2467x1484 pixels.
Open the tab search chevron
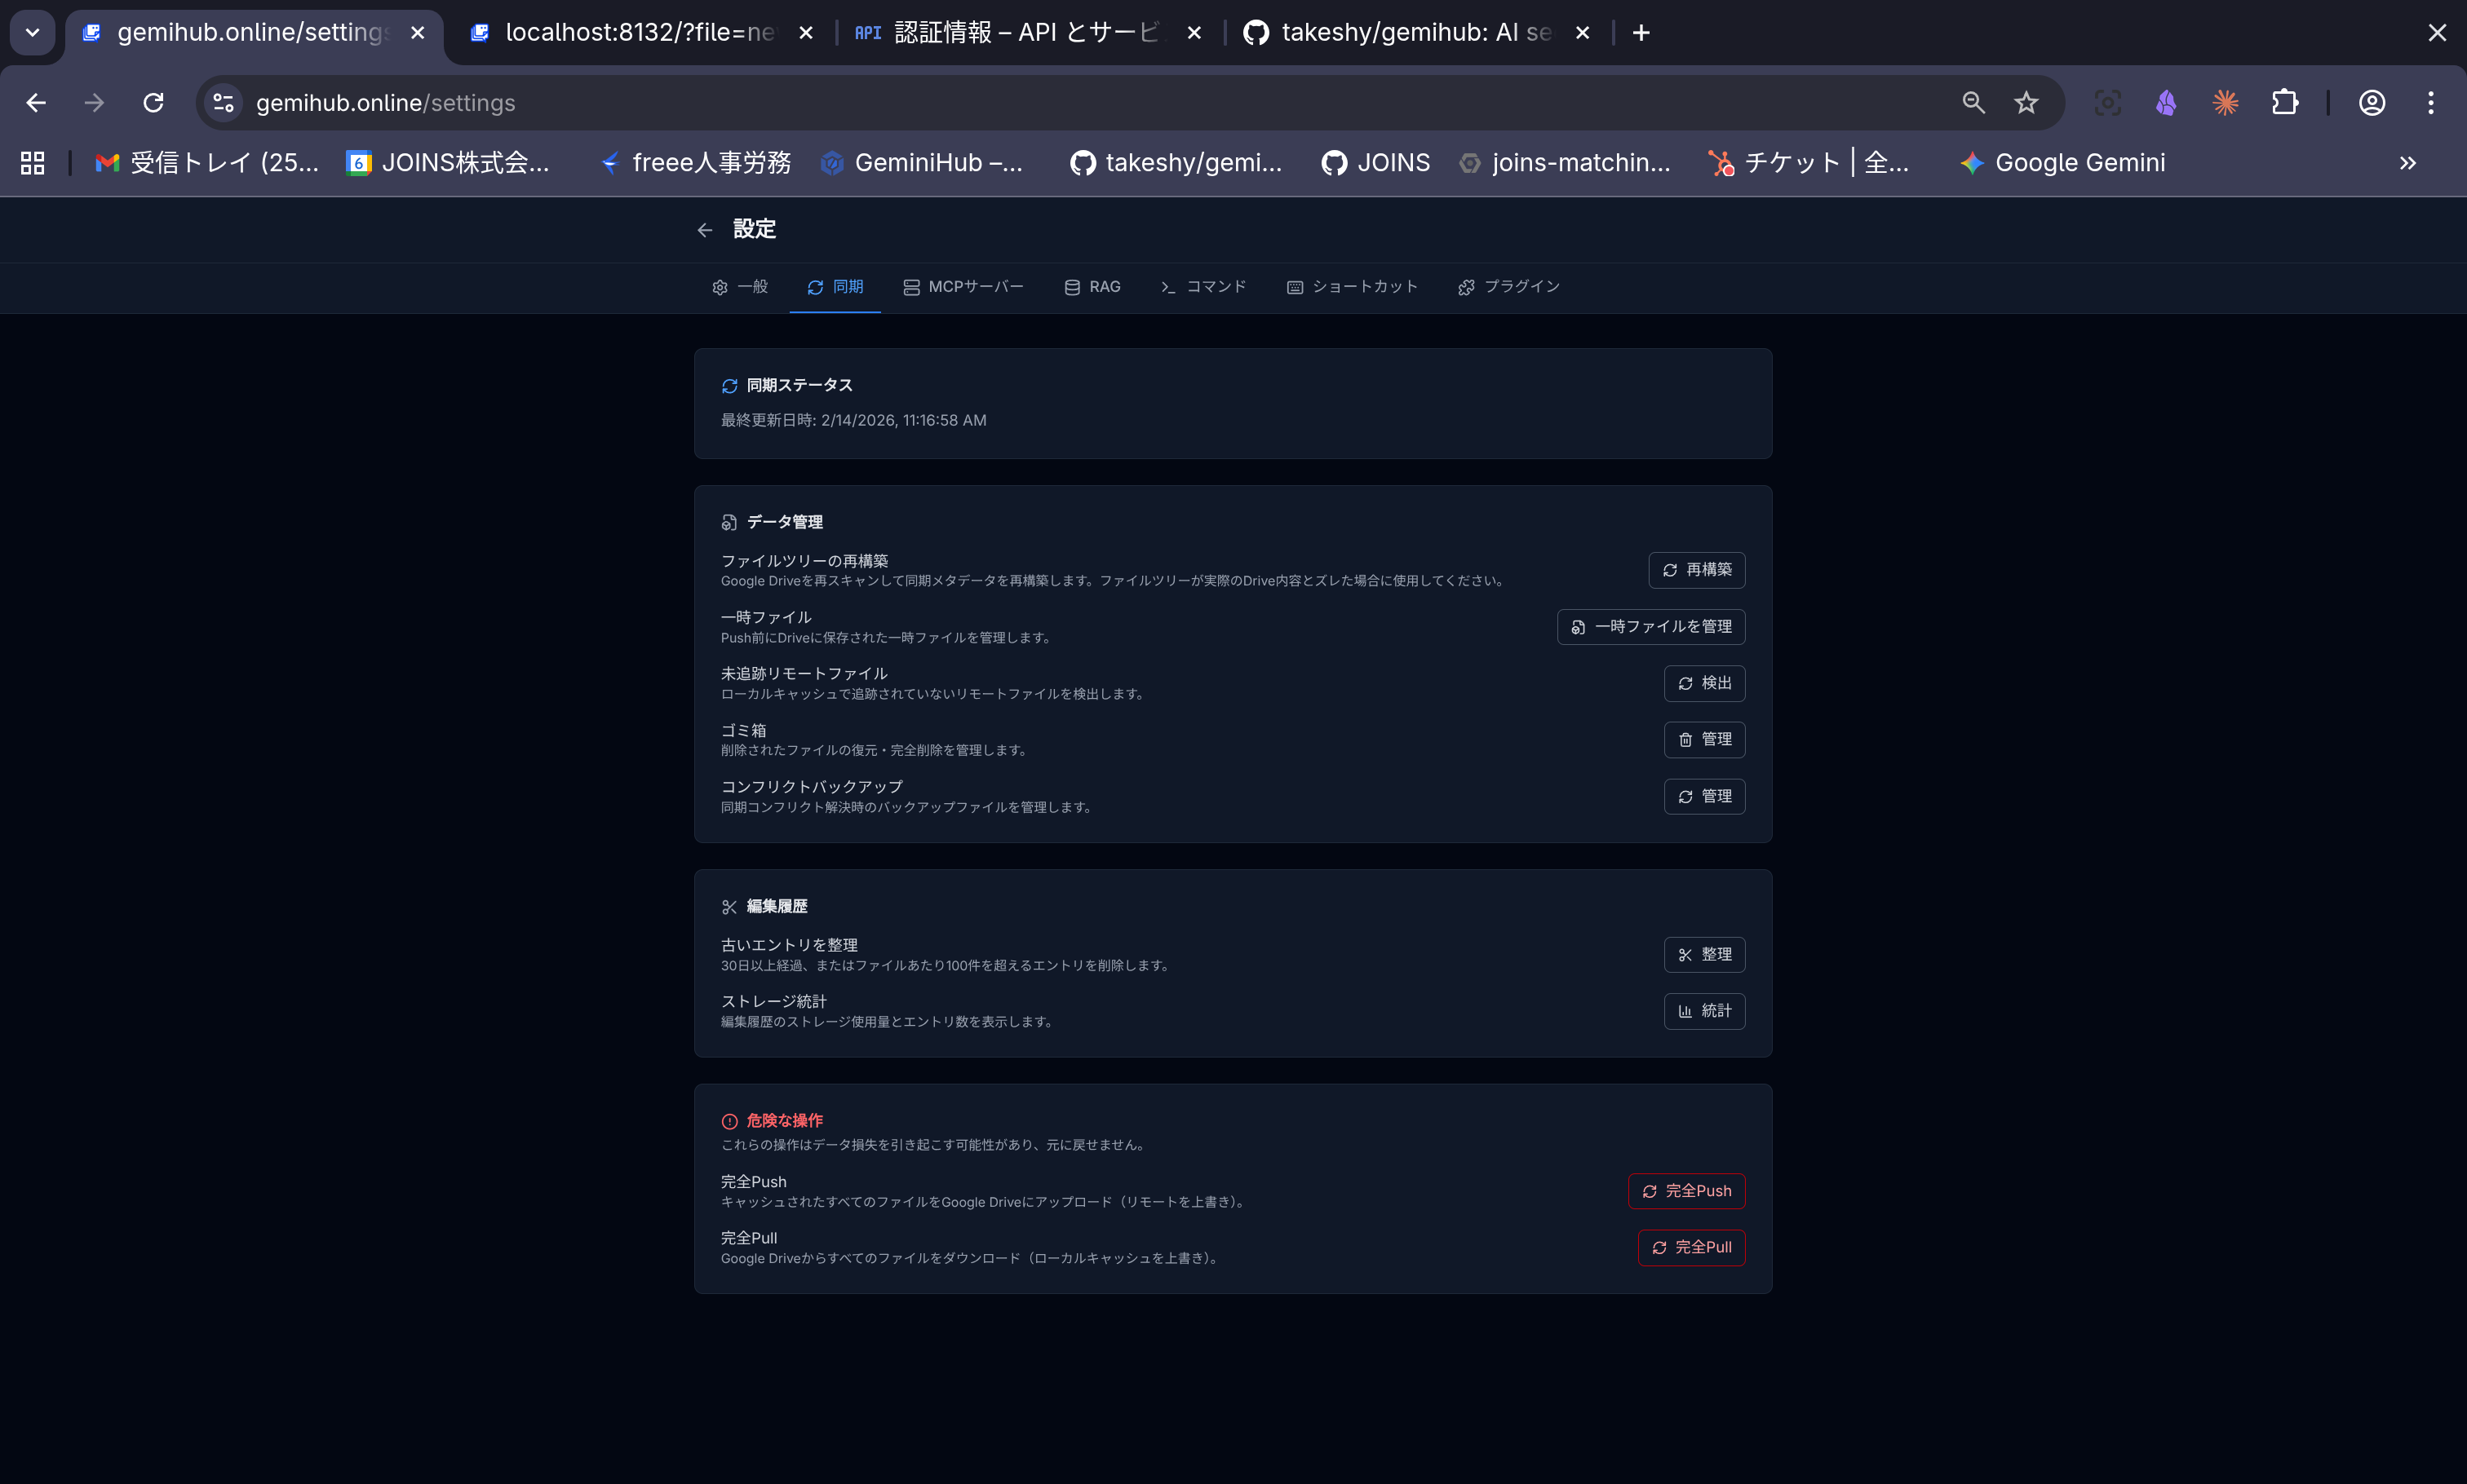coord(31,32)
